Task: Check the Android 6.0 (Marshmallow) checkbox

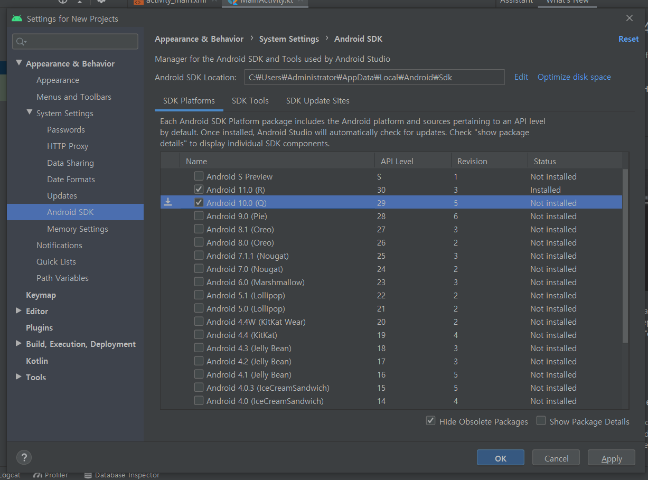Action: (x=199, y=281)
